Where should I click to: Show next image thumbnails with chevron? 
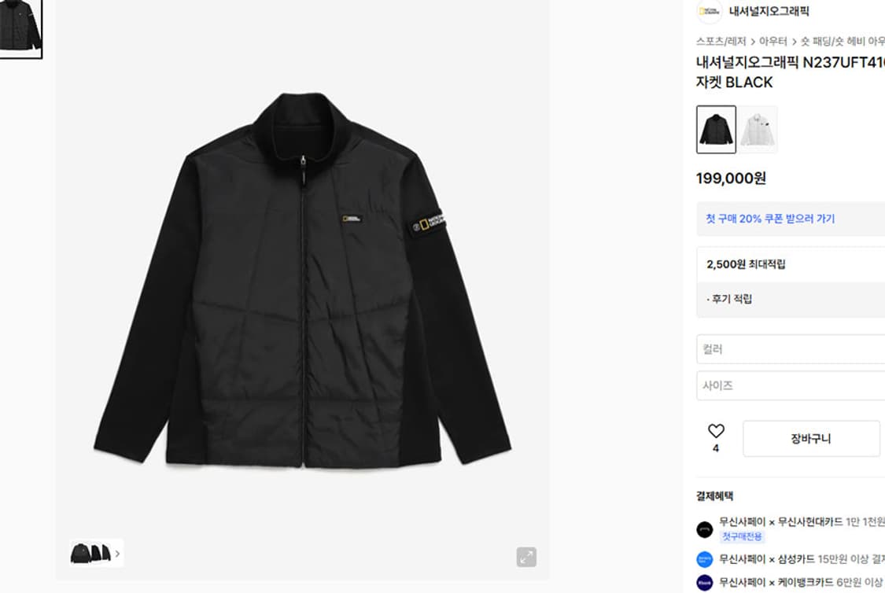coord(117,554)
